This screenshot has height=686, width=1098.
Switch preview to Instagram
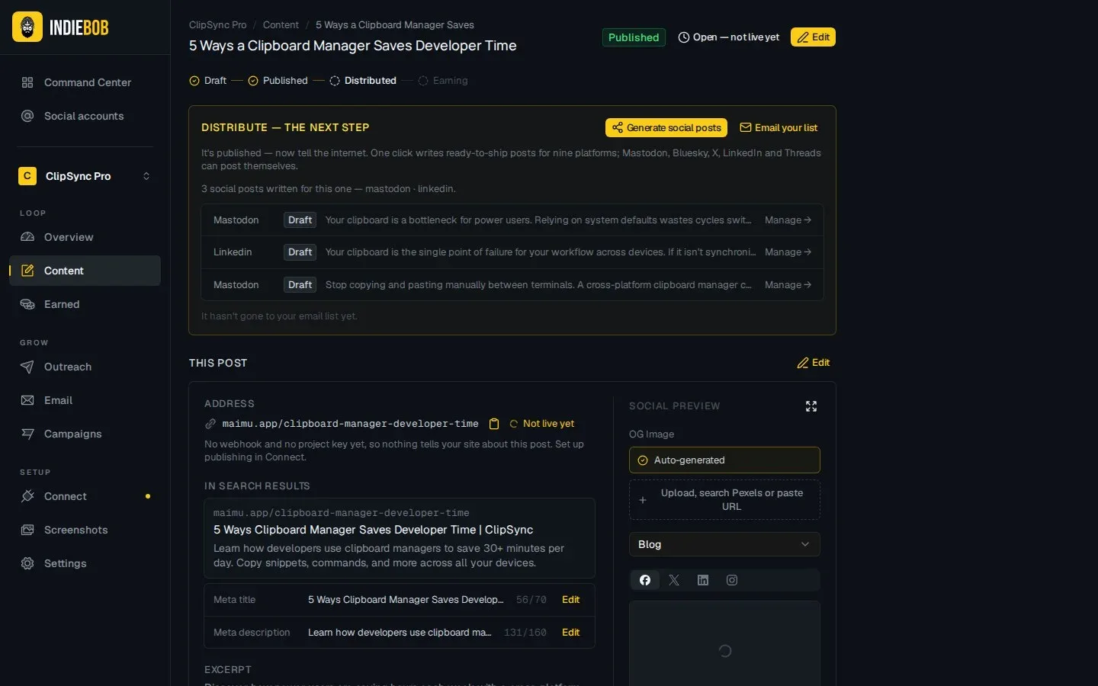[732, 580]
